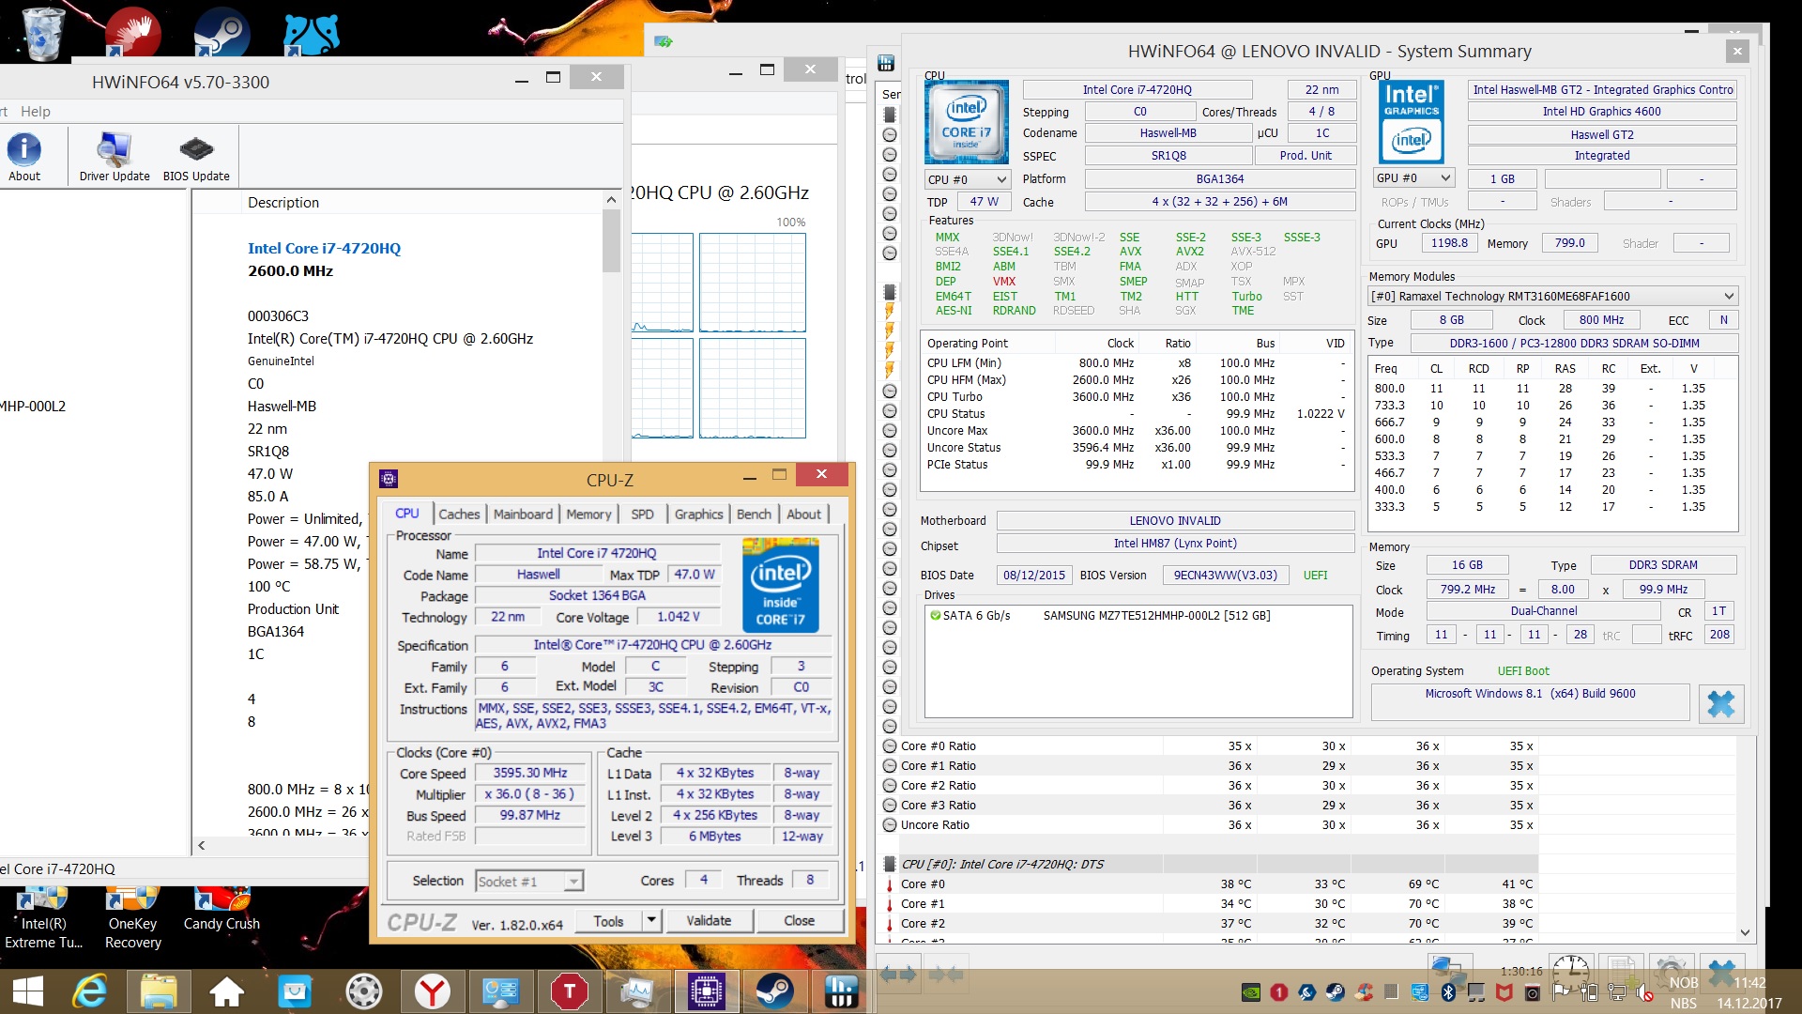Click the Close button in CPU-Z
The width and height of the screenshot is (1802, 1014).
pyautogui.click(x=800, y=921)
